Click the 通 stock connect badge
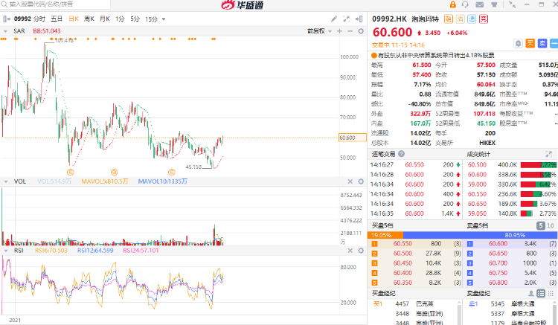This screenshot has width=558, height=325. [x=472, y=19]
